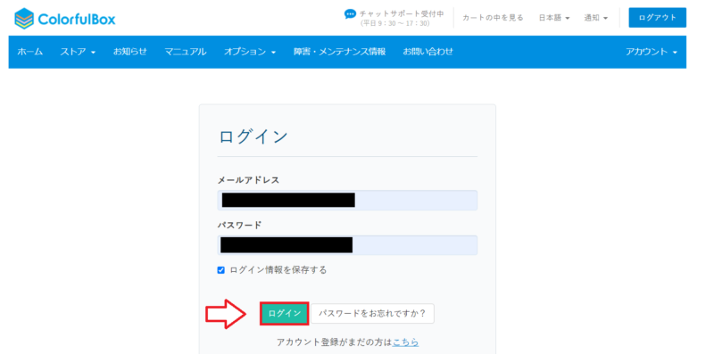Open the お問い合わせ page
714x354 pixels.
[428, 52]
